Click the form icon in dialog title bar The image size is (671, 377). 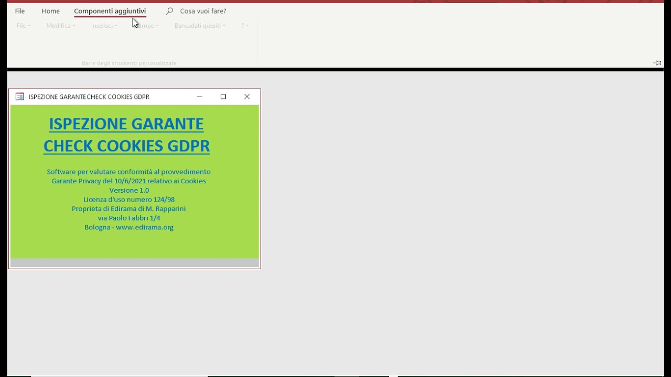[x=20, y=97]
